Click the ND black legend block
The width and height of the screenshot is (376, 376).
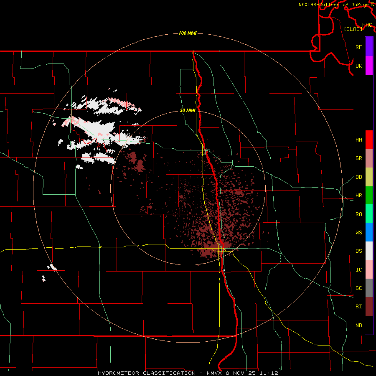[369, 325]
